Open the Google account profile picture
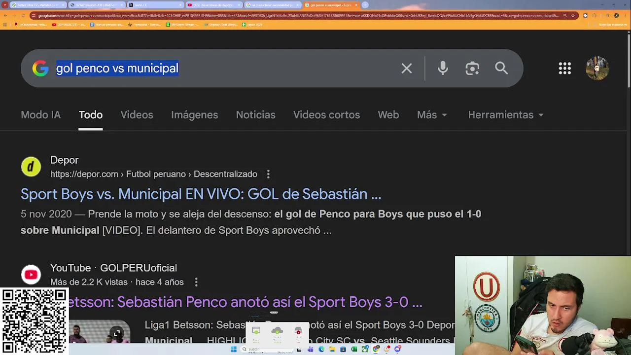This screenshot has width=631, height=355. pos(597,68)
